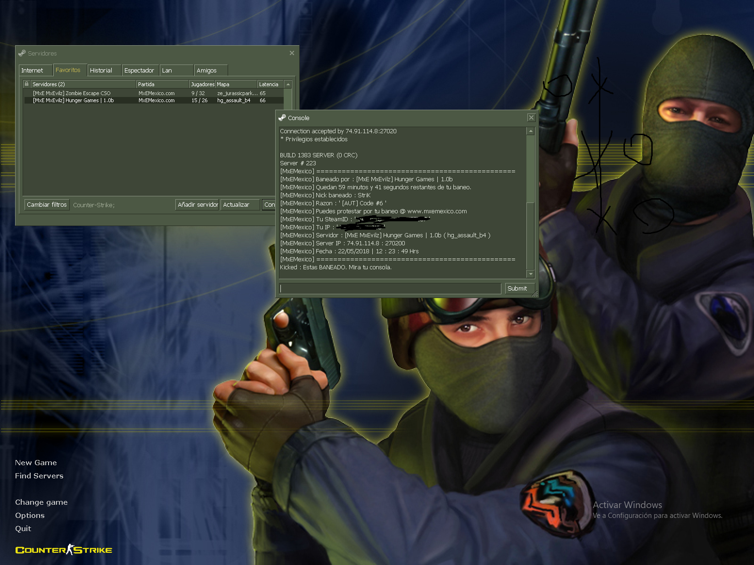The width and height of the screenshot is (754, 565).
Task: Click the partially hidden Conectar button
Action: pos(269,205)
